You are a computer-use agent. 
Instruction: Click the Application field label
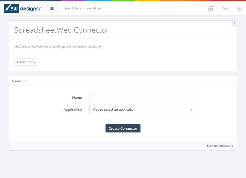72,110
